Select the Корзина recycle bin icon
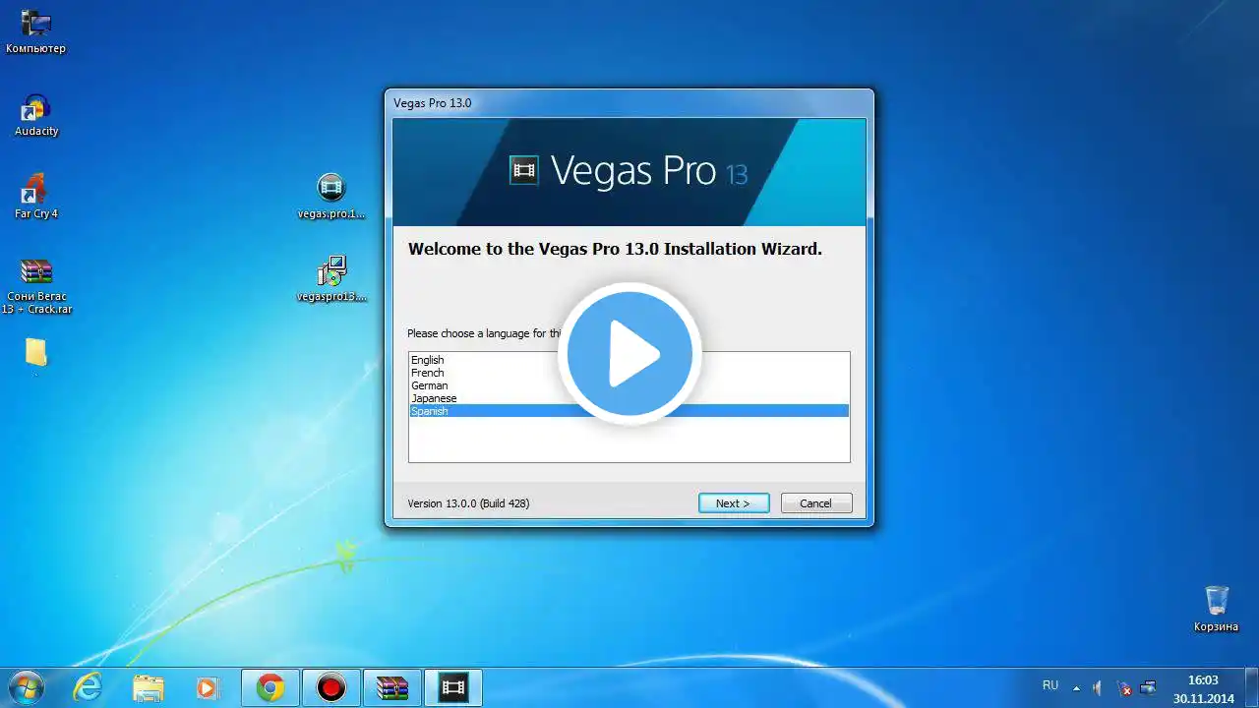The height and width of the screenshot is (708, 1259). 1217,609
